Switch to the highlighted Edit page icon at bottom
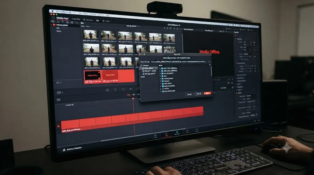 coord(167,134)
